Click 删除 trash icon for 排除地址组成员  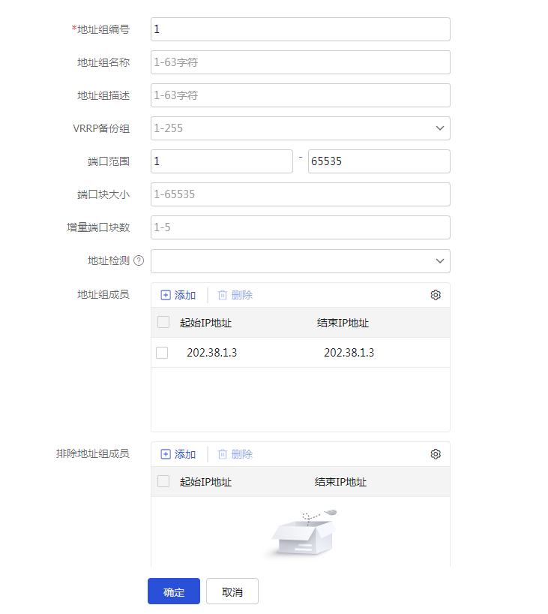[223, 454]
